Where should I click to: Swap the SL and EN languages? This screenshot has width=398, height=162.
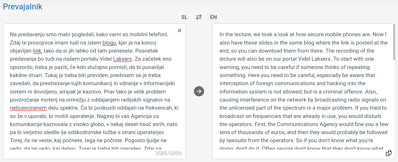pyautogui.click(x=199, y=17)
